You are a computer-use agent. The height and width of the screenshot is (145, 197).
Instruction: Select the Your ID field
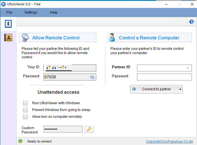coord(70,68)
